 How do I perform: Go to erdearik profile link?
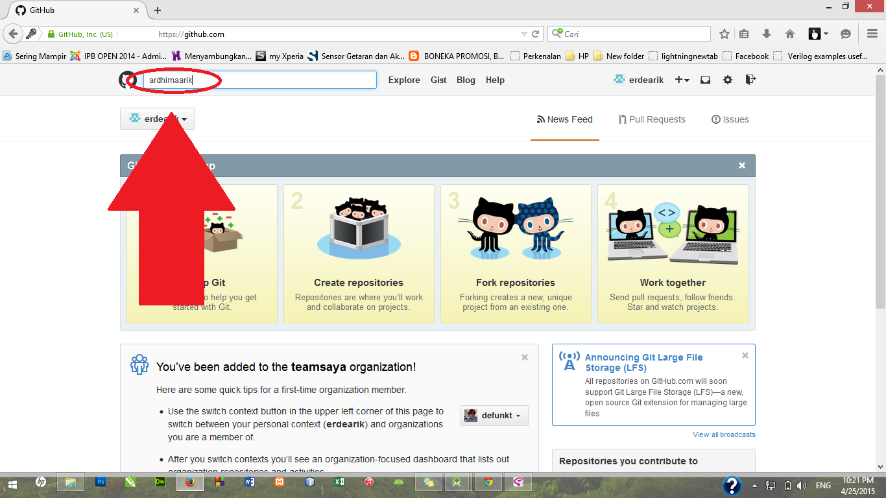point(639,80)
